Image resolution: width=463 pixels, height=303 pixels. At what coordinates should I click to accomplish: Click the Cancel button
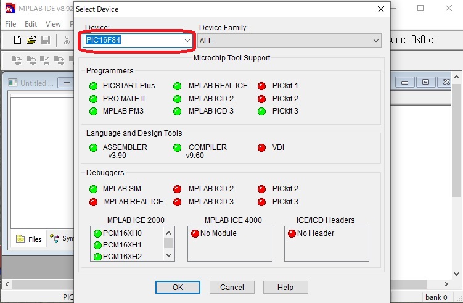pyautogui.click(x=232, y=287)
